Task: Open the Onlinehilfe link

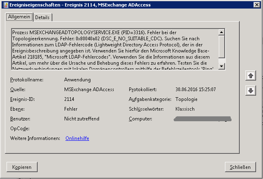Action: 77,138
